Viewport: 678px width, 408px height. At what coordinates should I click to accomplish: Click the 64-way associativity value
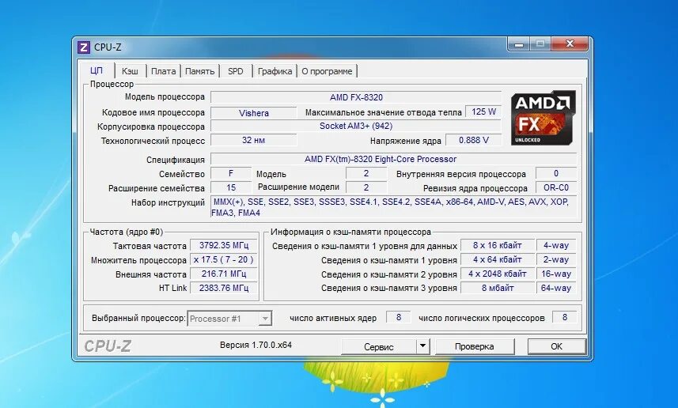(x=556, y=288)
